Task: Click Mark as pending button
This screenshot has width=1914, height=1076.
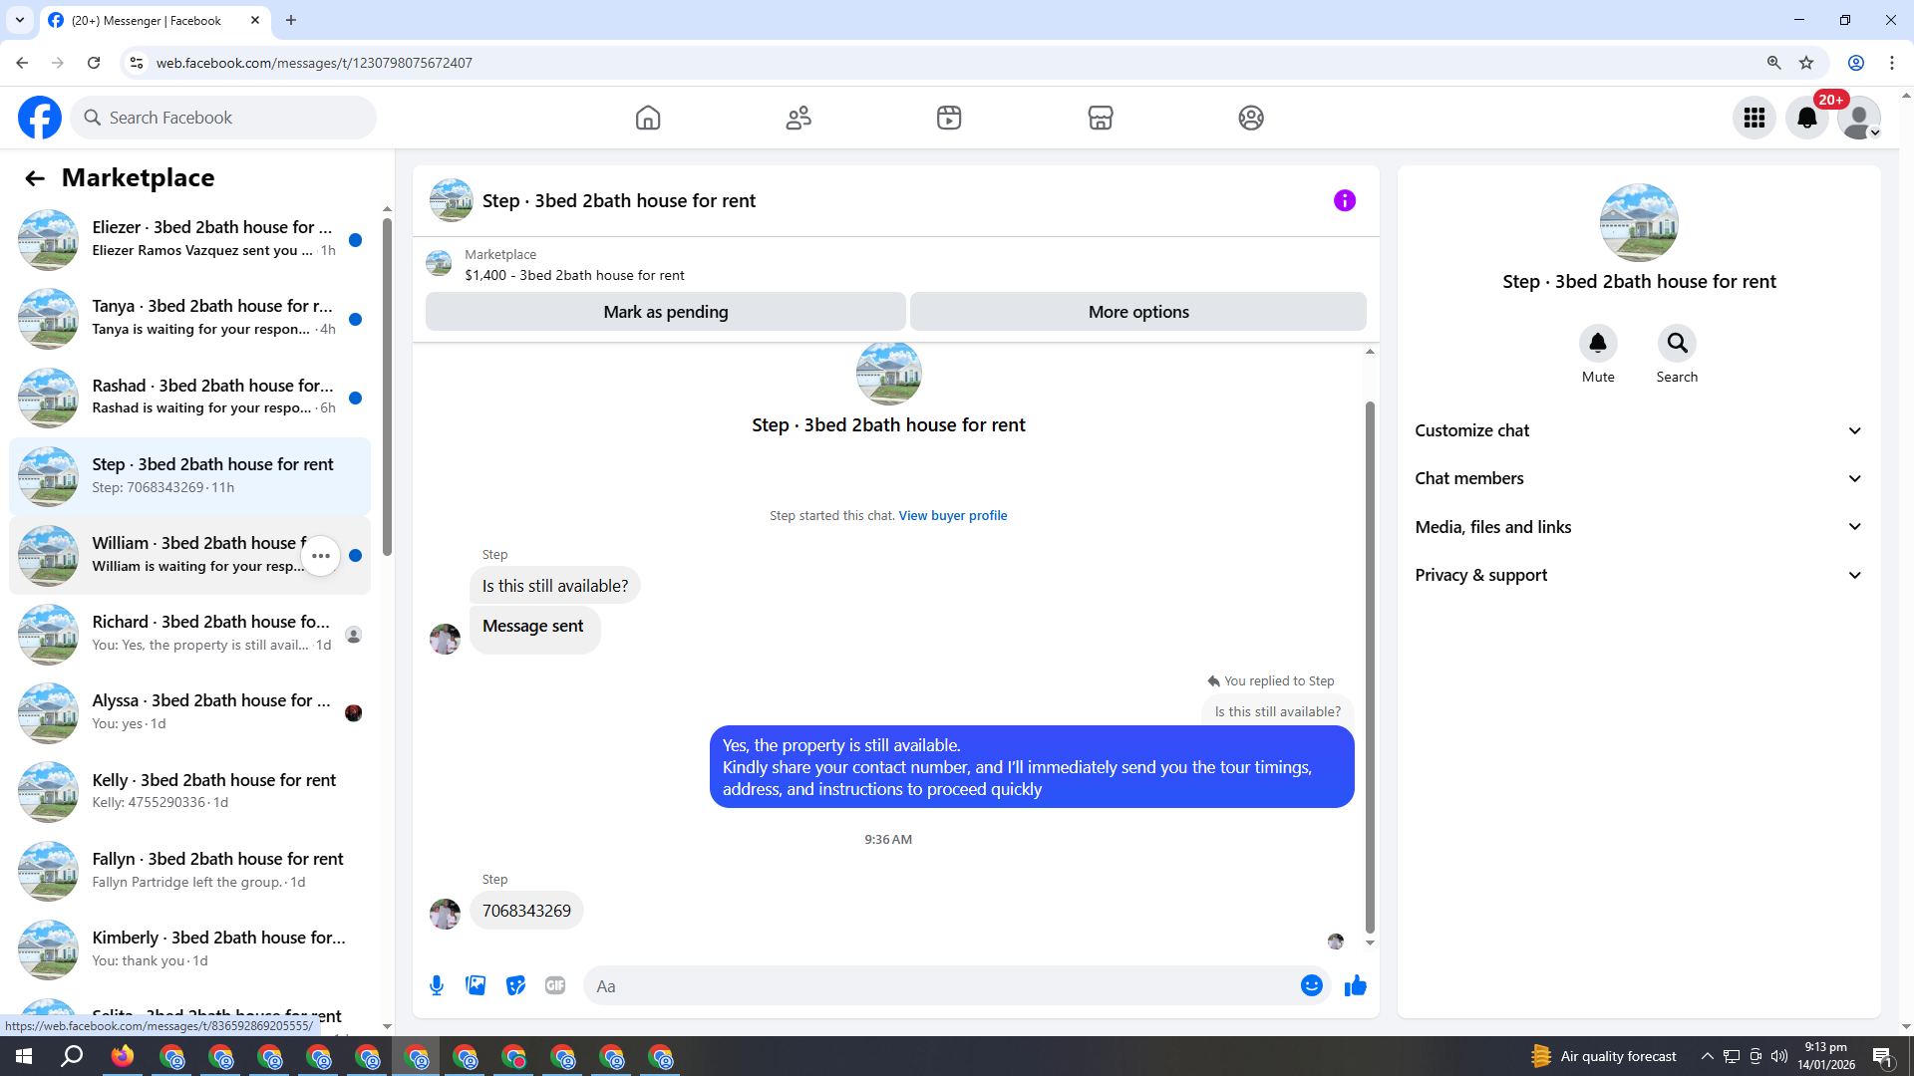Action: pyautogui.click(x=665, y=312)
